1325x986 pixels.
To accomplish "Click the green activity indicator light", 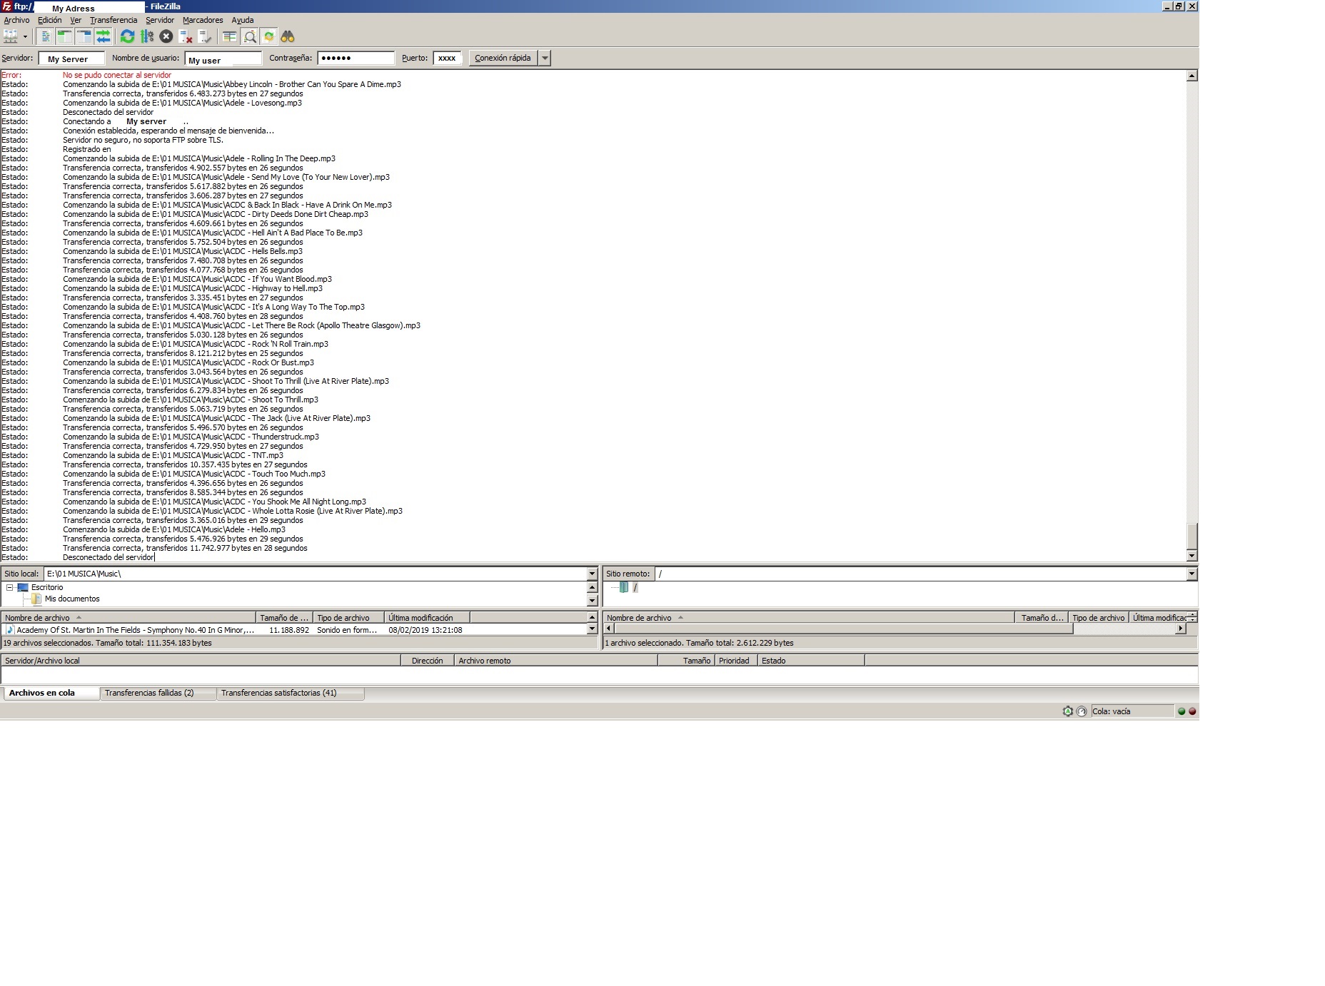I will (x=1182, y=711).
